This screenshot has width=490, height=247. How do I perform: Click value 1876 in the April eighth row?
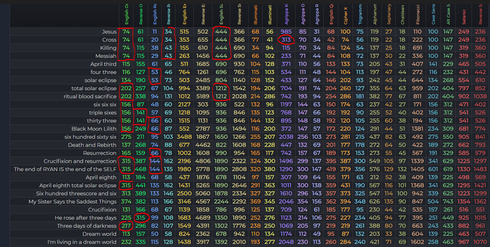tap(203, 177)
